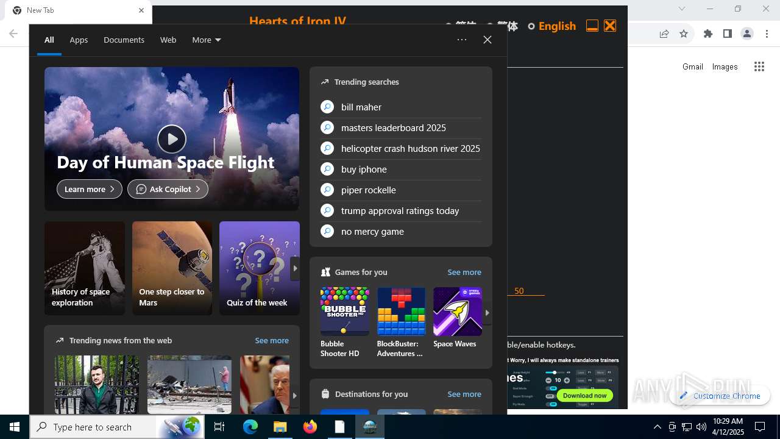This screenshot has width=780, height=439.
Task: Open Windows Start menu
Action: coord(15,427)
